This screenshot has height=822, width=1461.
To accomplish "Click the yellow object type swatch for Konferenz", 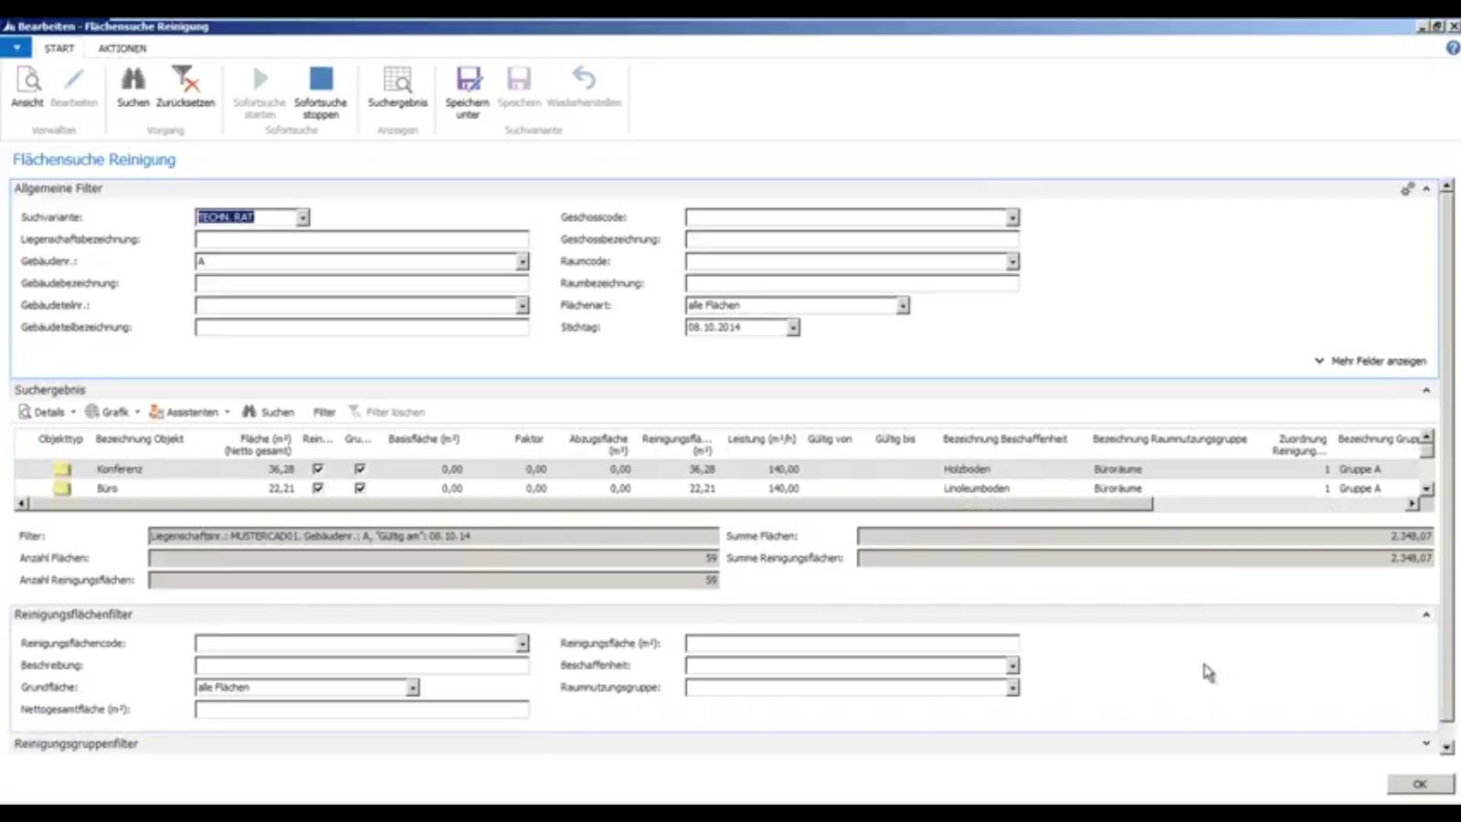I will (62, 469).
